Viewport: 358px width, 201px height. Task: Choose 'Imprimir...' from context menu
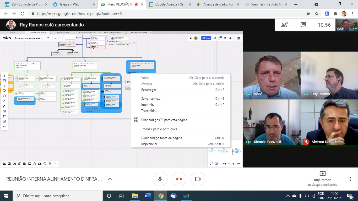[148, 105]
